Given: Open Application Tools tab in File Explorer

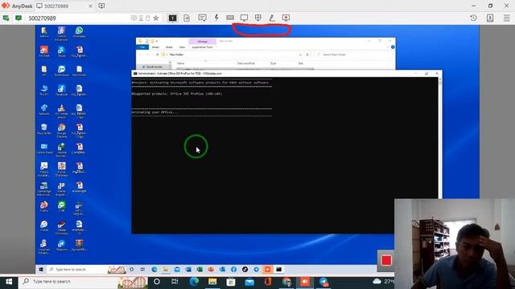Looking at the screenshot, I should [202, 47].
